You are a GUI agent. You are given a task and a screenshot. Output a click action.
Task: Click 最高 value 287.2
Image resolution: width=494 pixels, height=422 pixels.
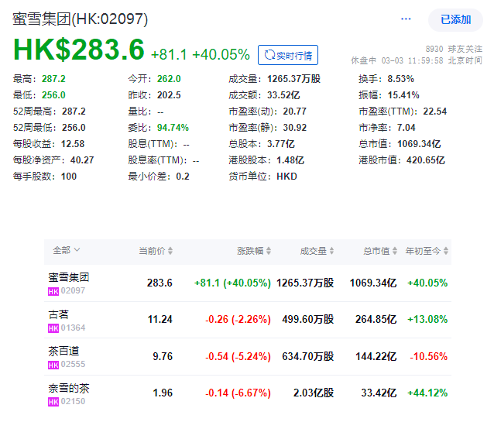53,79
